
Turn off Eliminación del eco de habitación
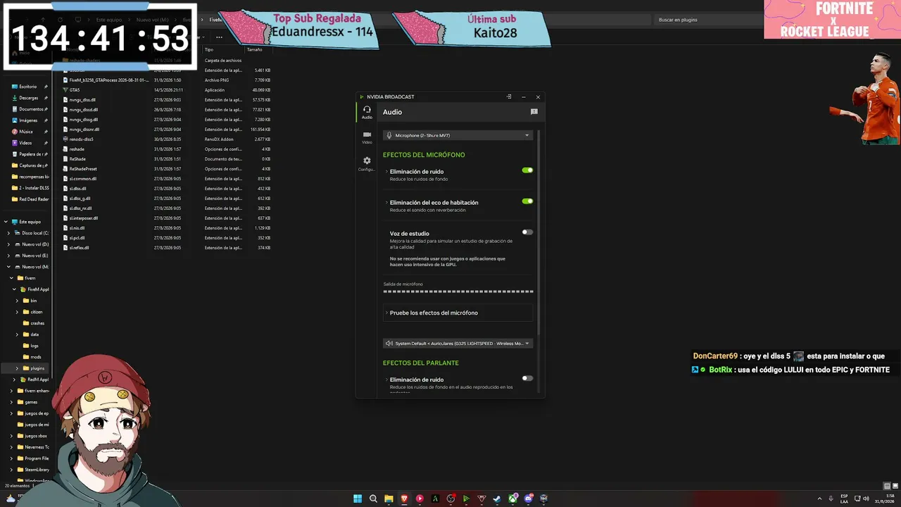pyautogui.click(x=527, y=201)
